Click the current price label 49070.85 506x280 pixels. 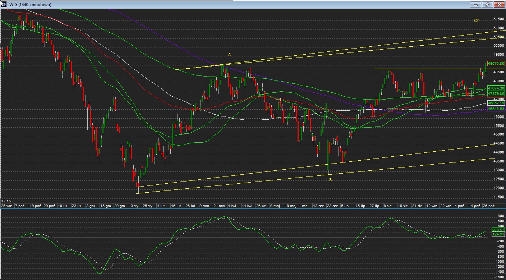click(496, 64)
